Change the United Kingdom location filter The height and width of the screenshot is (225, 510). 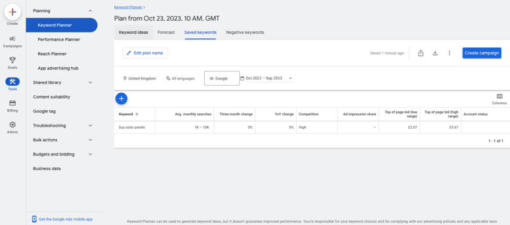pos(139,78)
